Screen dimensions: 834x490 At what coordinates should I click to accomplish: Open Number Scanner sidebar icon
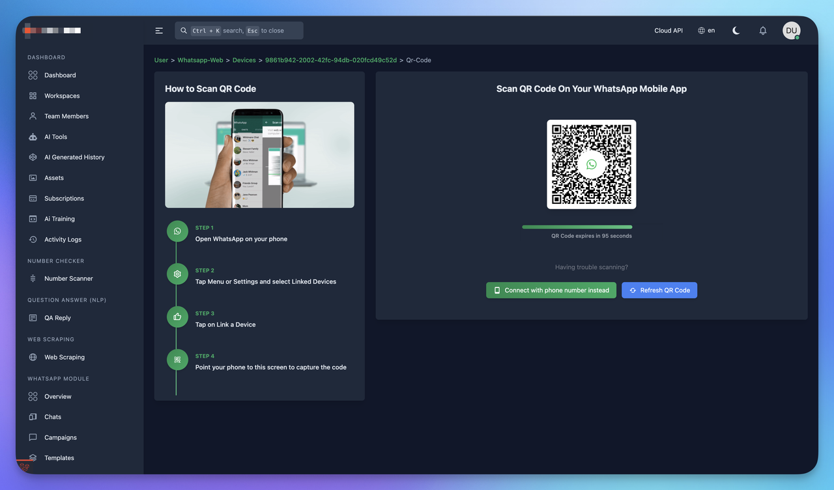pyautogui.click(x=33, y=278)
